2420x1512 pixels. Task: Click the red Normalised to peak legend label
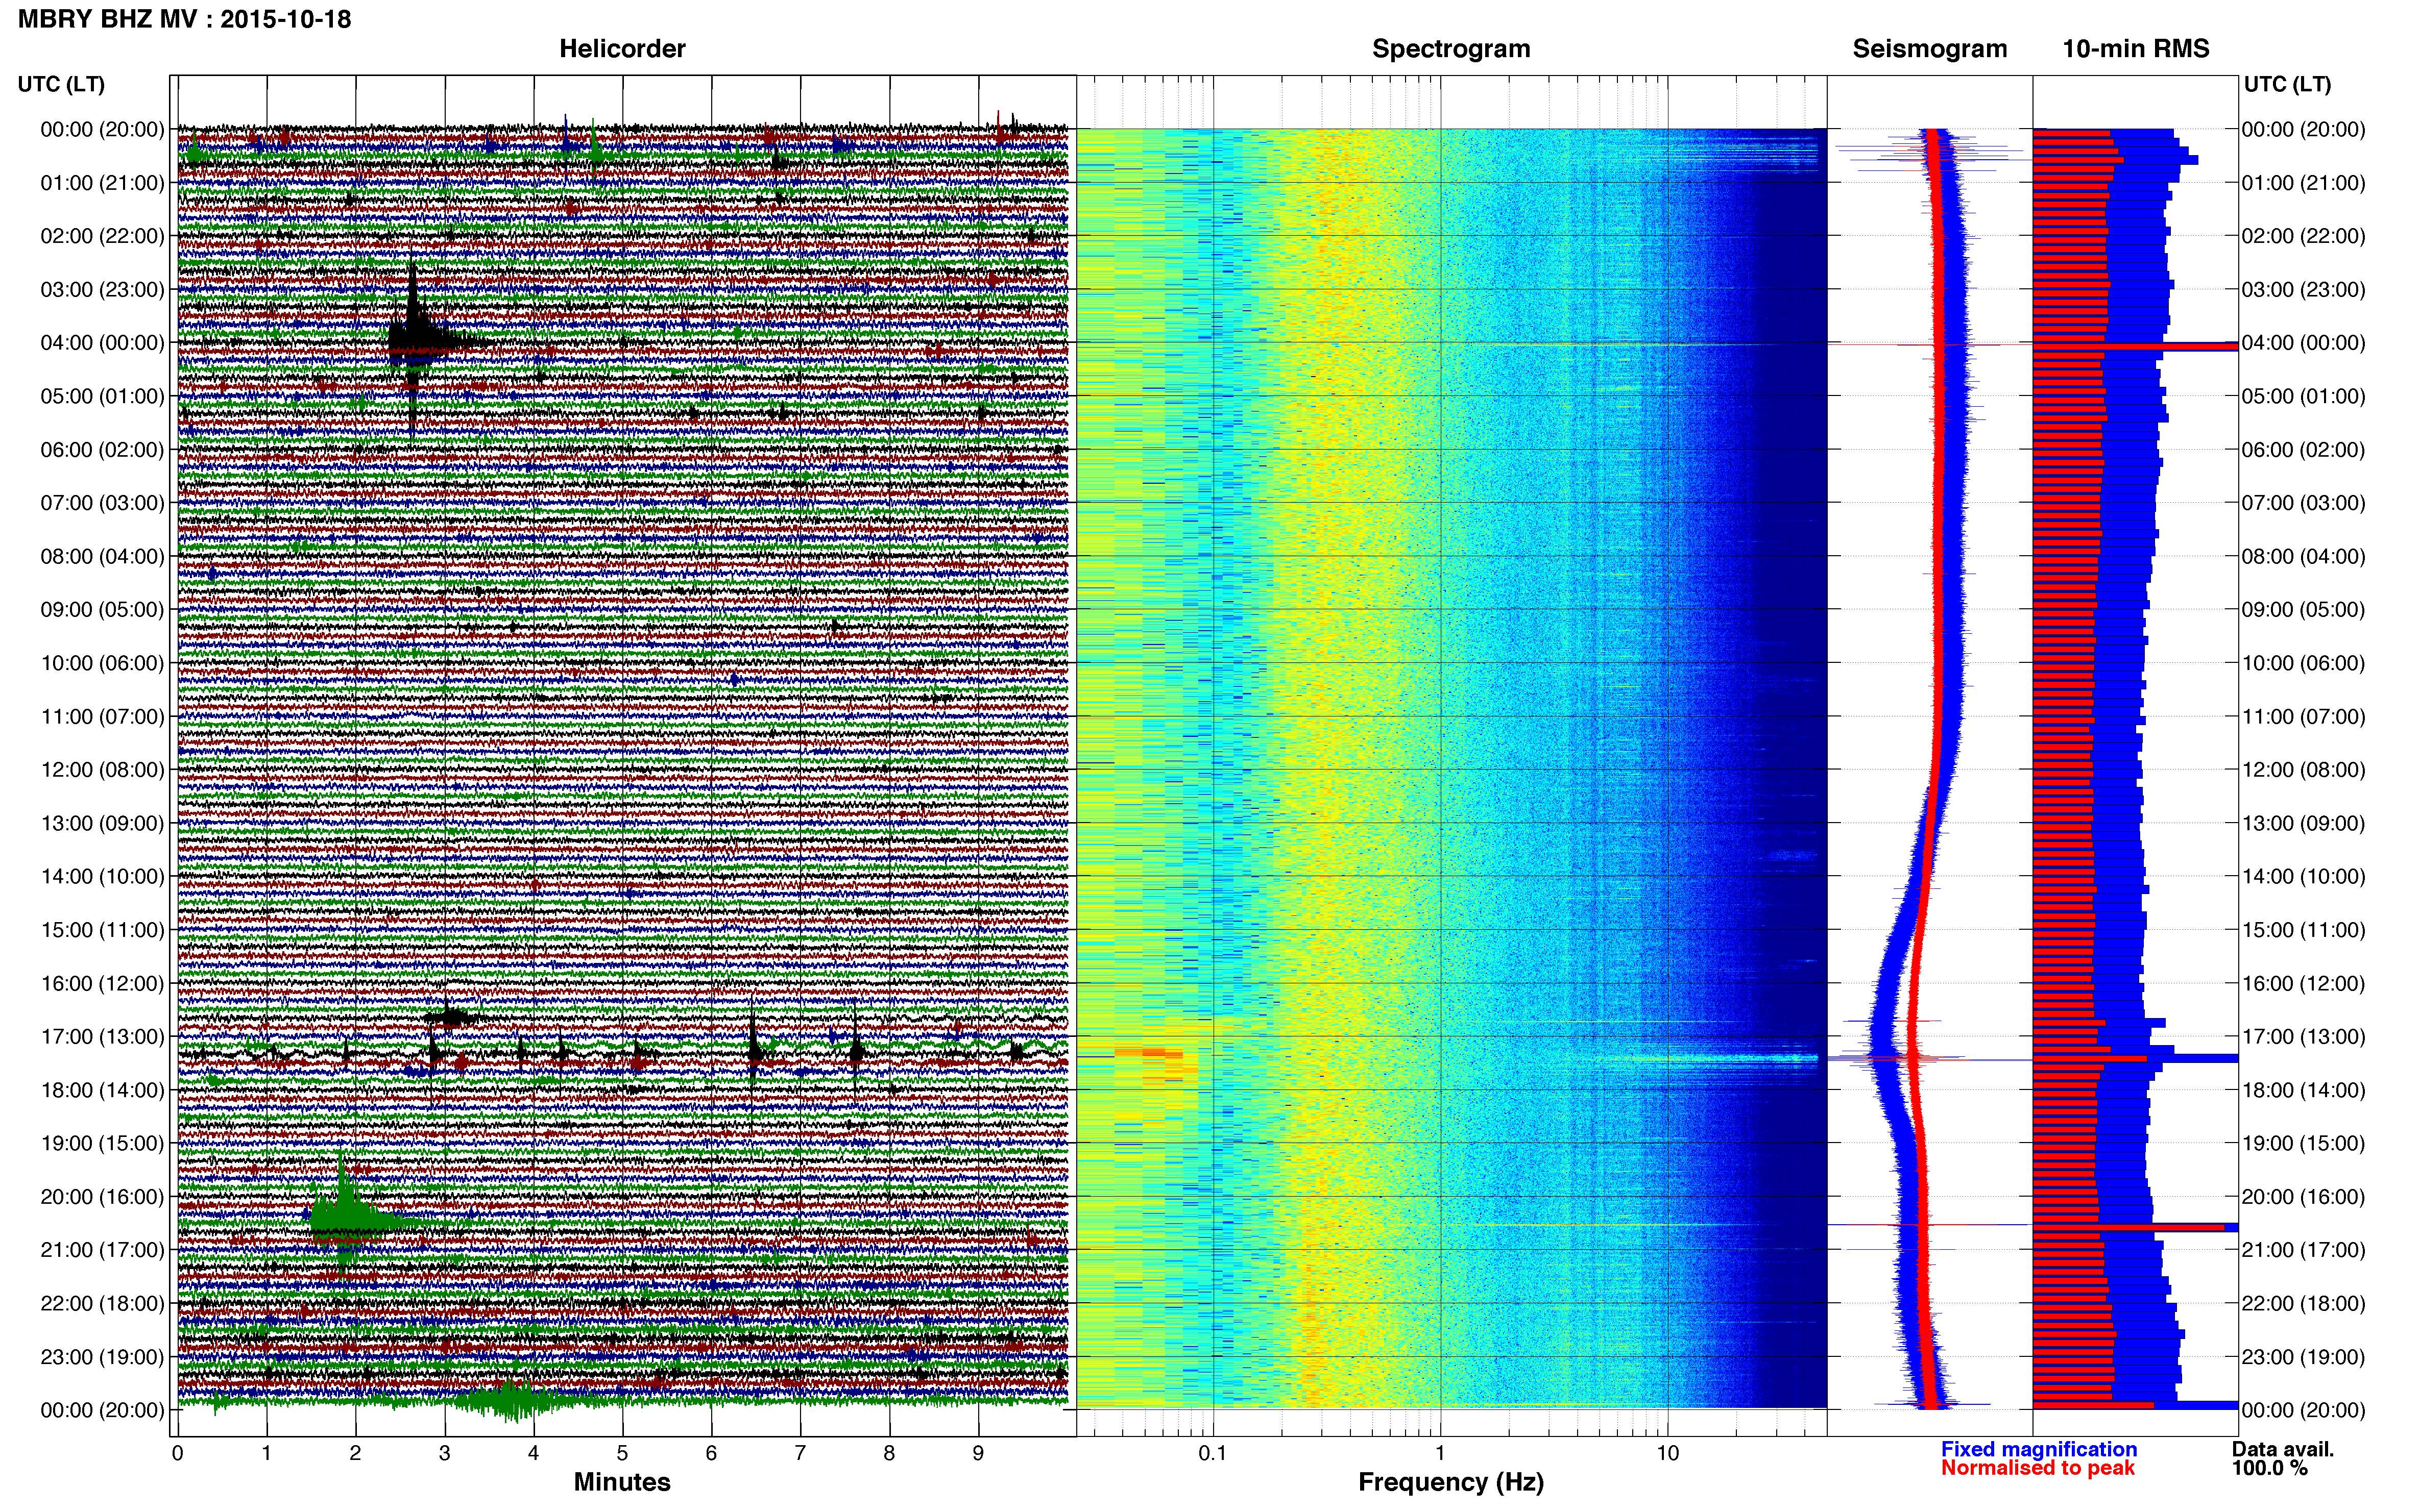point(2038,1468)
